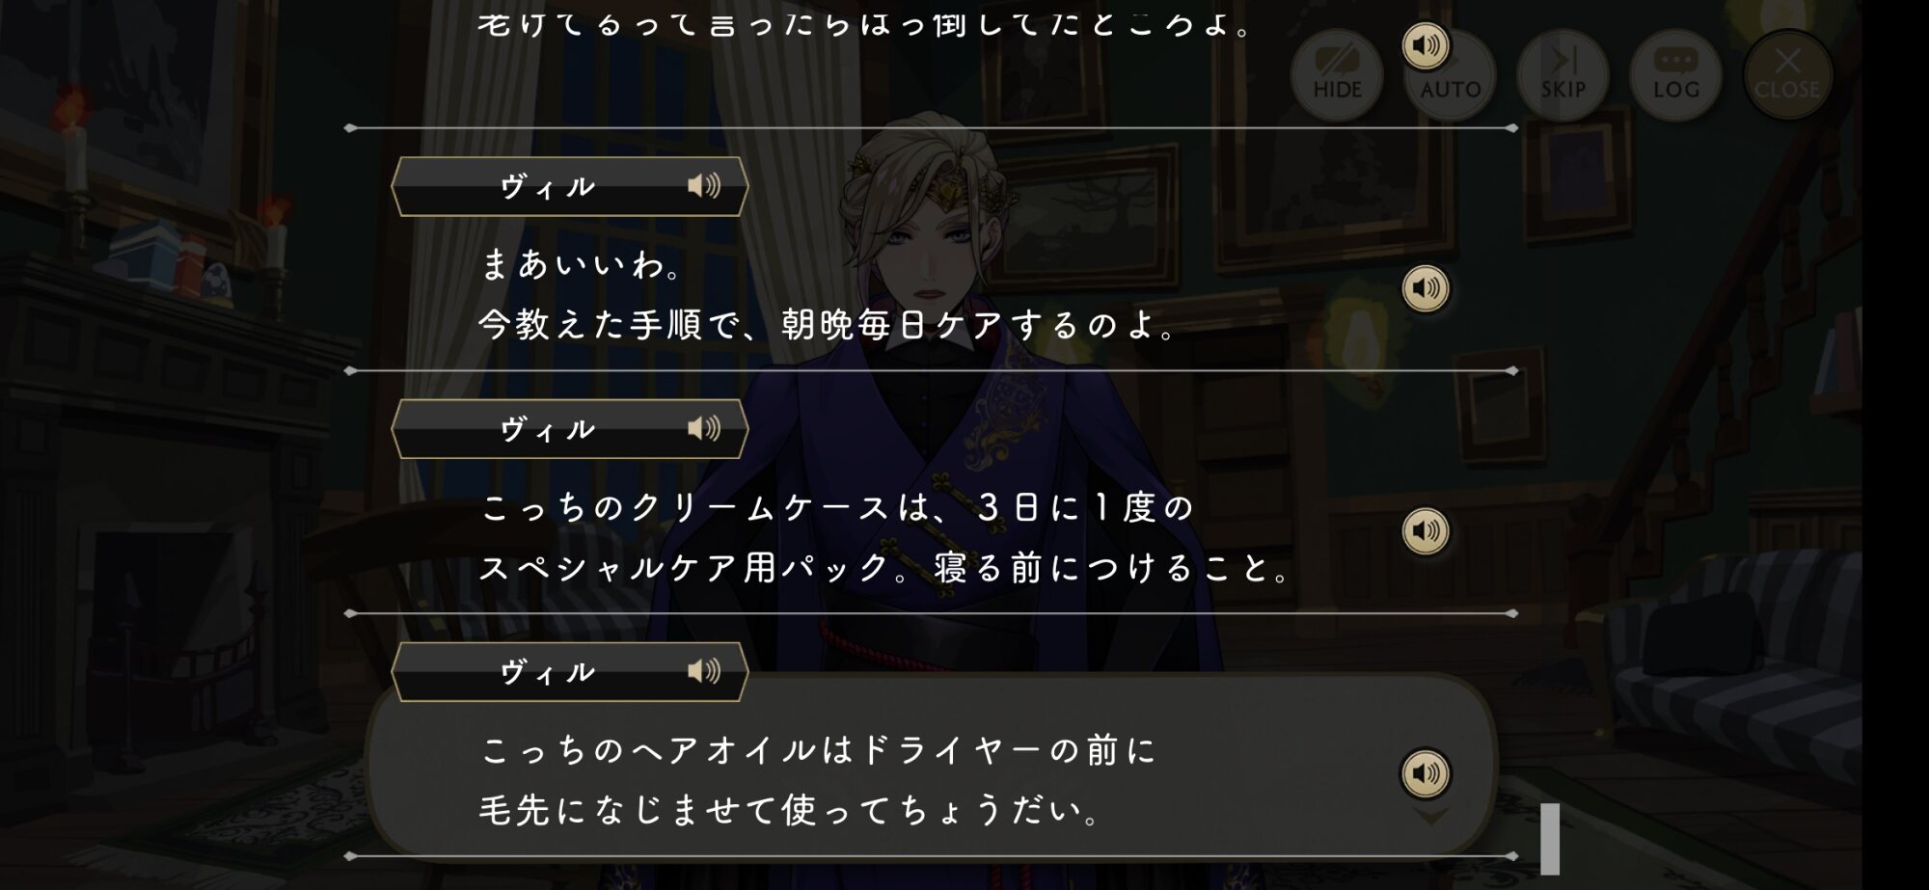The image size is (1929, 890).
Task: Select the highlighted hair oil dialogue box
Action: pyautogui.click(x=931, y=767)
